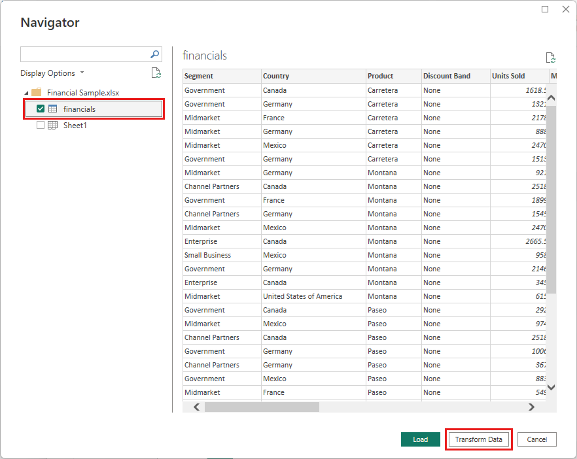The width and height of the screenshot is (577, 459).
Task: Collapse the Financial Sample.xlsx tree node
Action: coord(26,93)
